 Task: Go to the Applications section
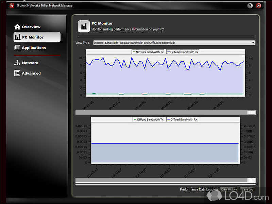[x=34, y=48]
